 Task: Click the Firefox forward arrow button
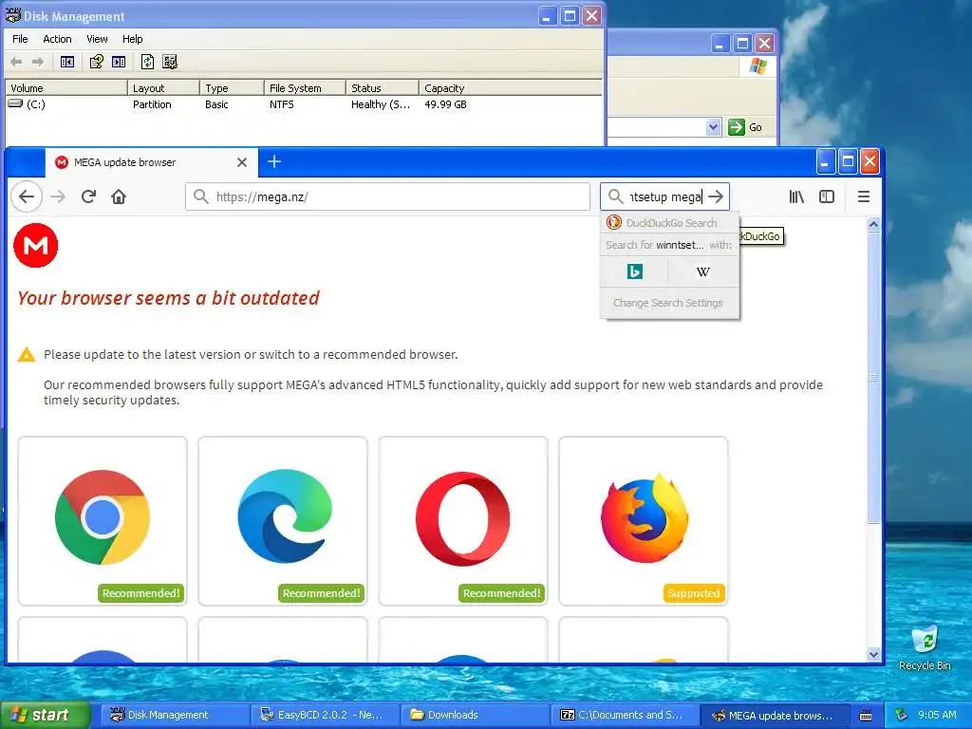click(x=58, y=197)
